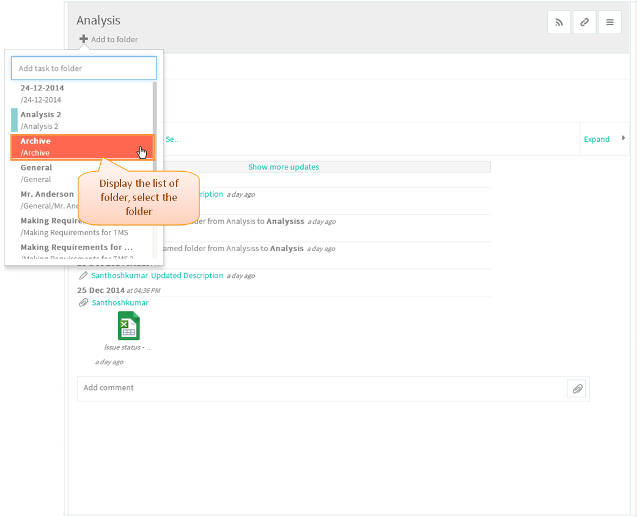Select Making Requirements for TMS 2 folder
The width and height of the screenshot is (637, 517).
coord(82,250)
